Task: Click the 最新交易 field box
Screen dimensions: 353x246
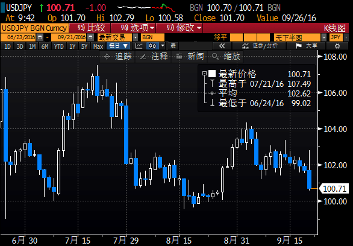Action: 115,37
